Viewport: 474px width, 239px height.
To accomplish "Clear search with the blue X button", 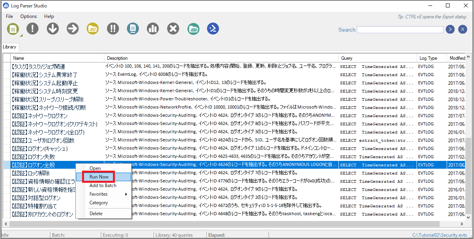I will (463, 30).
